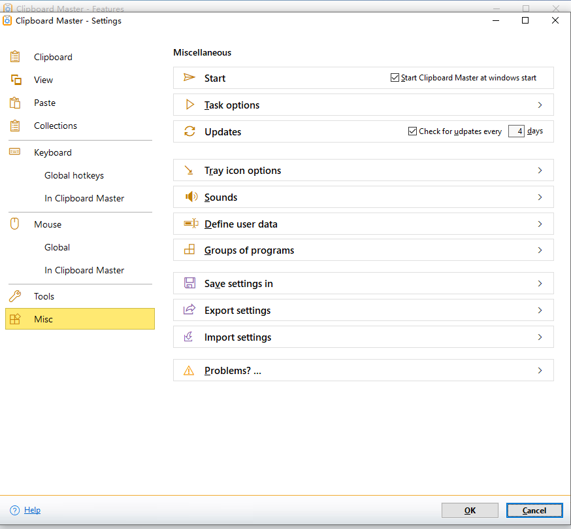Maximize the Settings window
Viewport: 571px width, 529px height.
pos(525,20)
